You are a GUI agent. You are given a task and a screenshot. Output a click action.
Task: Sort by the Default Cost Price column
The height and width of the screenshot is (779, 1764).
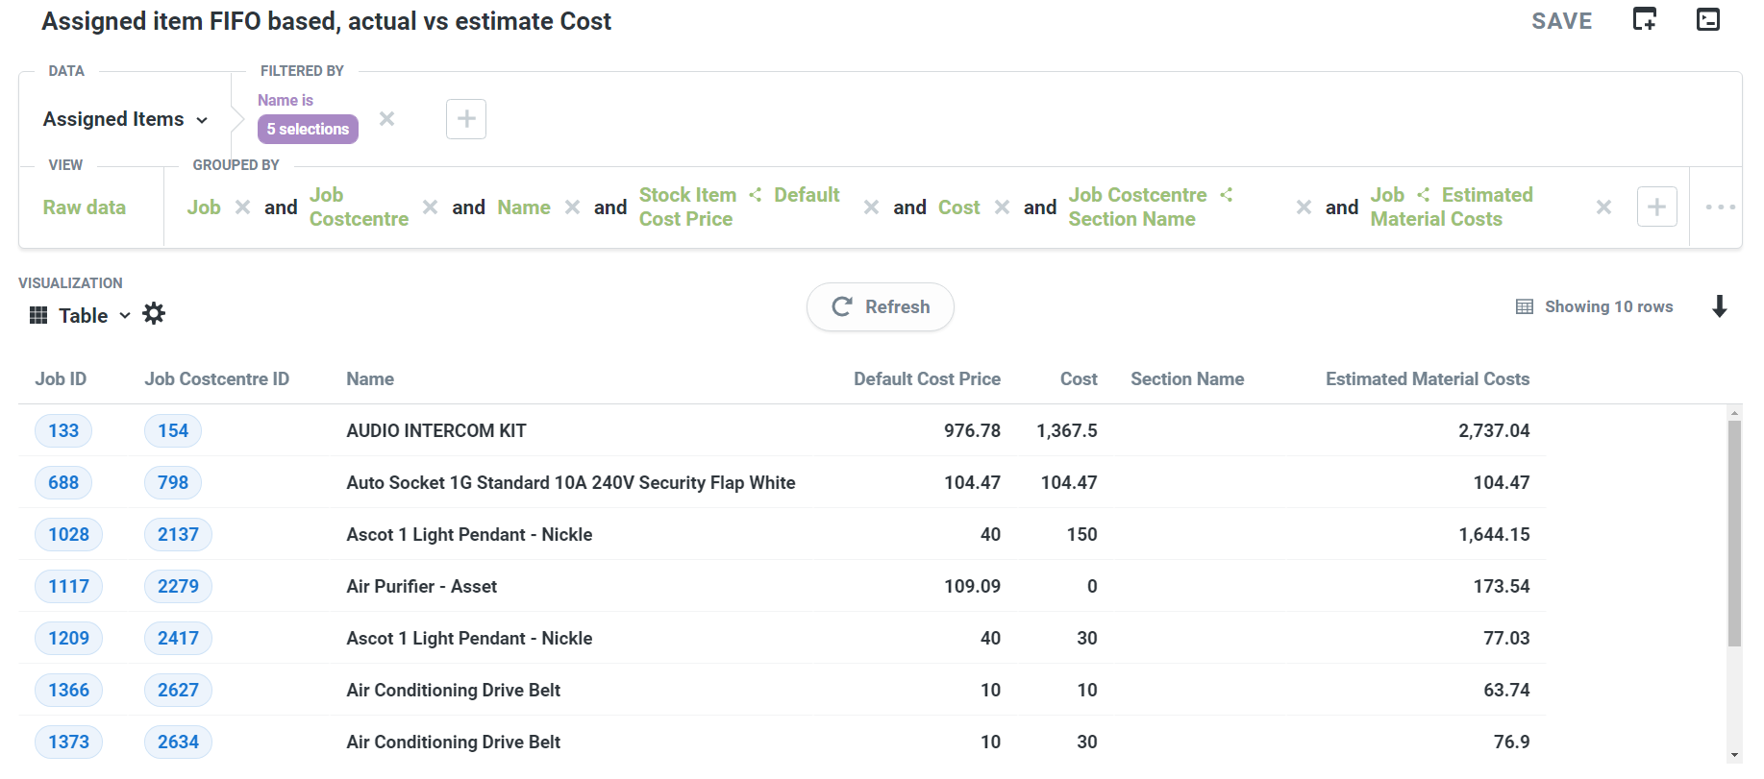click(927, 379)
